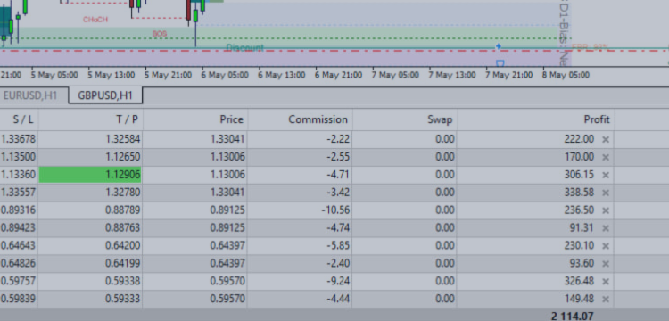Image resolution: width=669 pixels, height=321 pixels.
Task: Close the trade earning 338.58
Action: [x=606, y=193]
